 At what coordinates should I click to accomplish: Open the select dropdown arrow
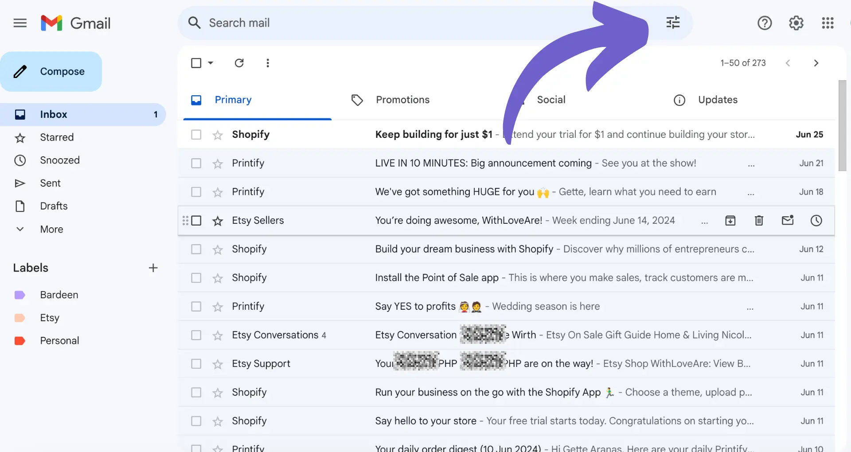click(x=211, y=63)
